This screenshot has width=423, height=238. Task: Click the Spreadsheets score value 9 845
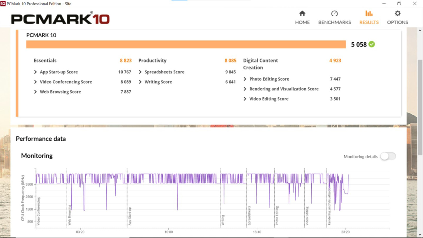pos(231,72)
